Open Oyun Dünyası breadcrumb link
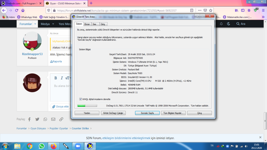The width and height of the screenshot is (267, 150). tap(38, 128)
